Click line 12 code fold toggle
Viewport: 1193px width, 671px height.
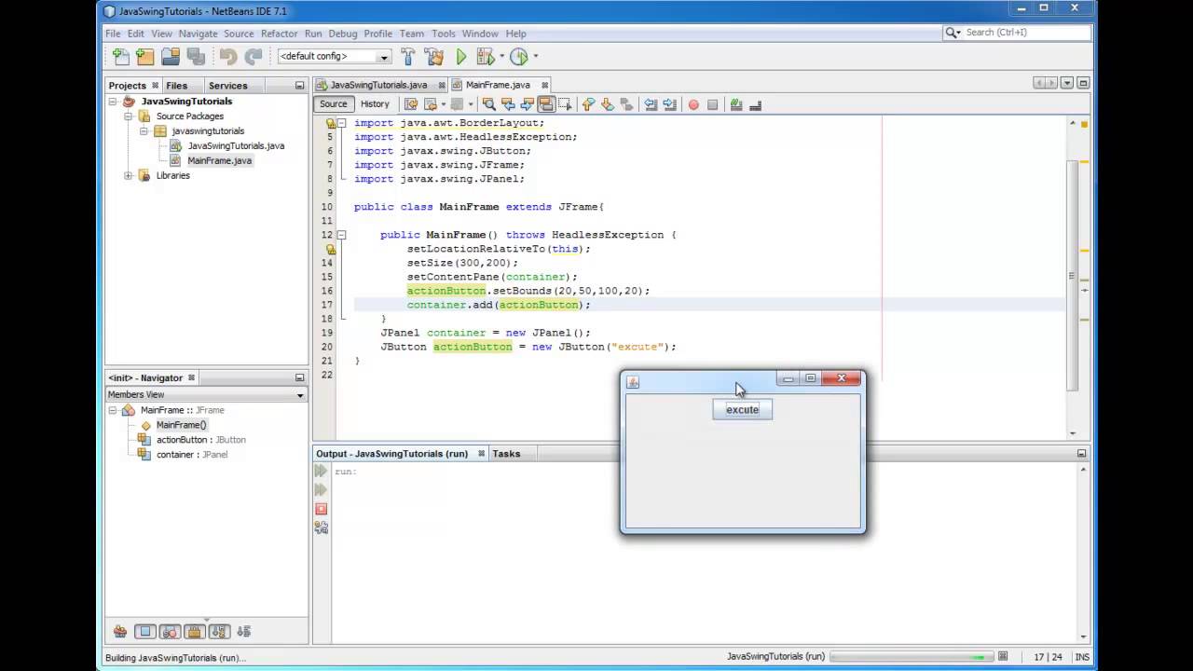coord(342,235)
